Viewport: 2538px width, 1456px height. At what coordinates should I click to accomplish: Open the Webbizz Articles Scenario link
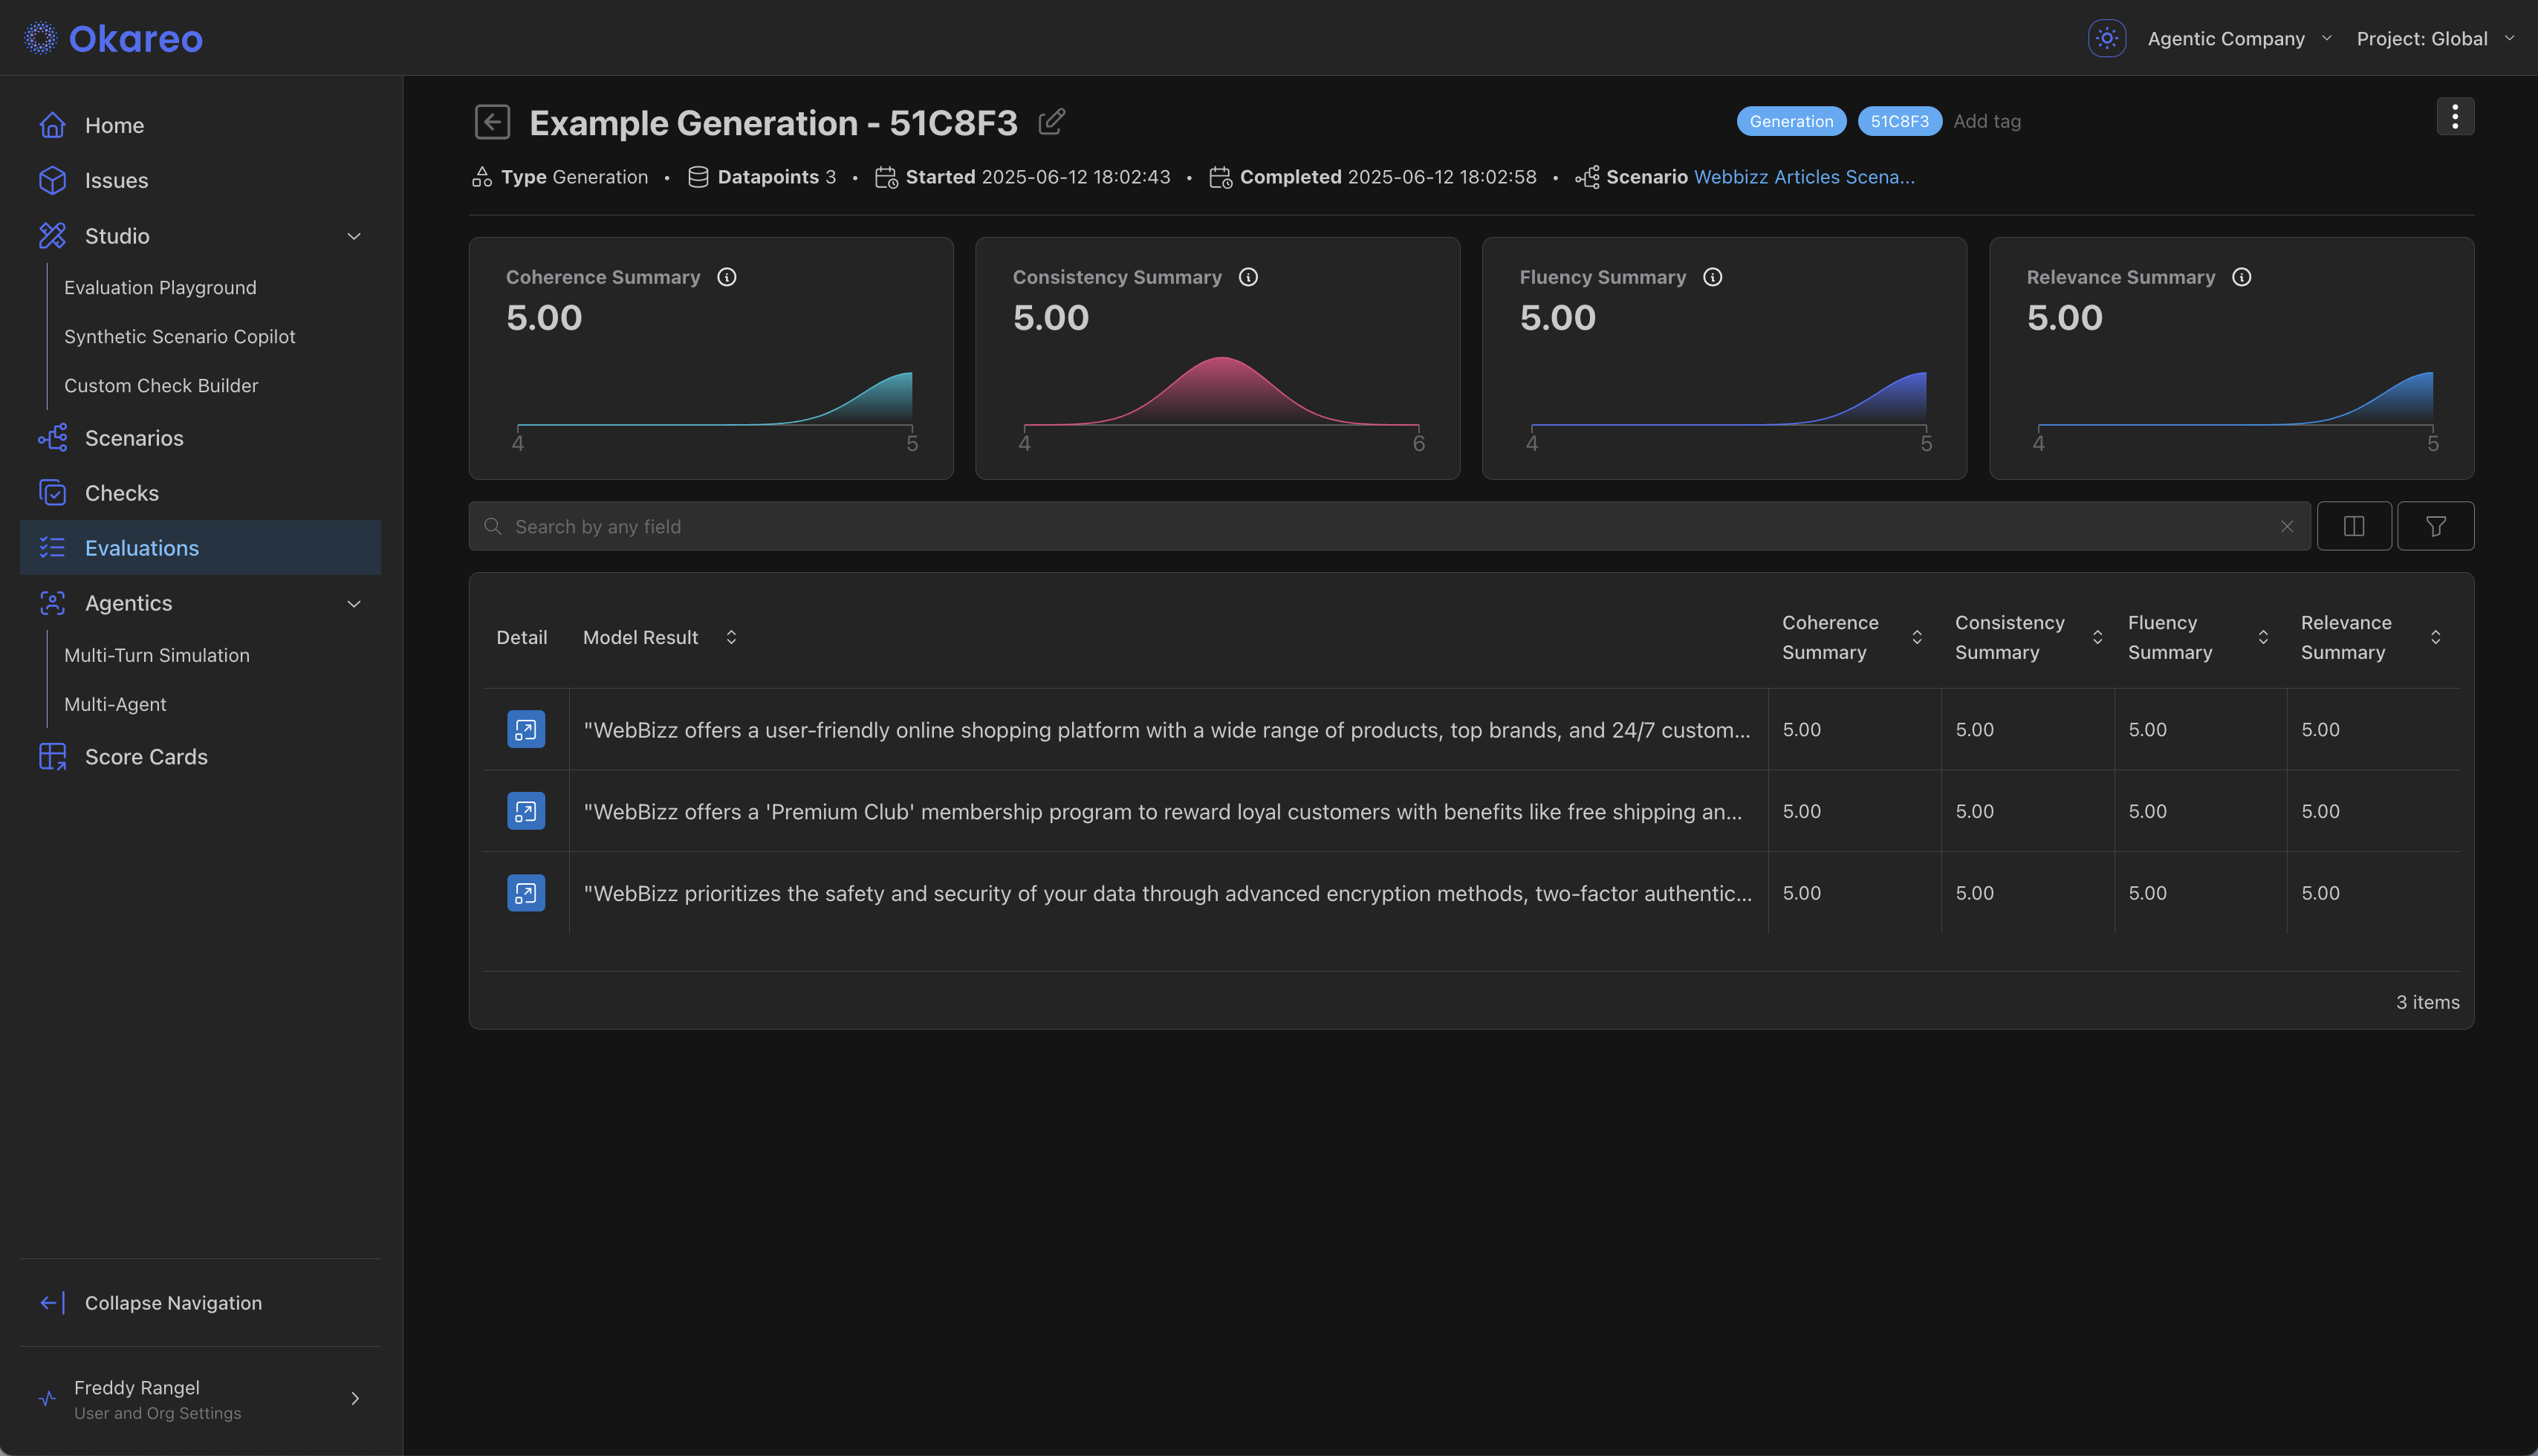click(x=1804, y=177)
